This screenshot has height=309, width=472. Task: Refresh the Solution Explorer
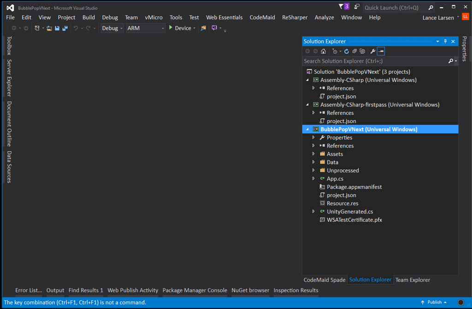pyautogui.click(x=347, y=51)
